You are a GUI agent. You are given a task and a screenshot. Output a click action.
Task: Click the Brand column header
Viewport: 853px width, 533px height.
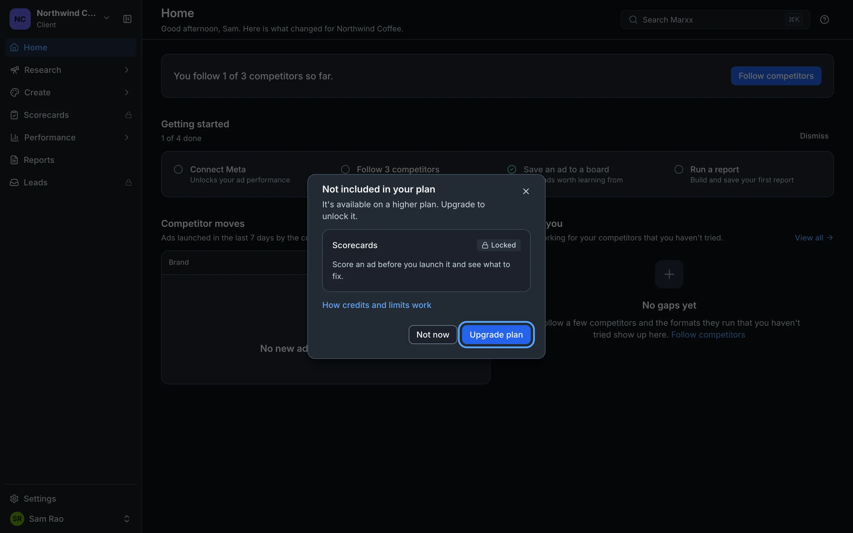tap(179, 262)
